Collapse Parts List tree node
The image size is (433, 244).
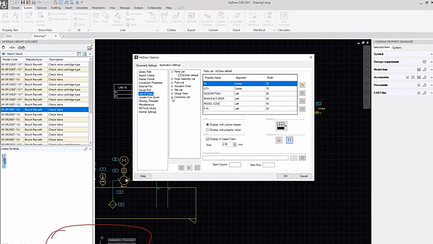tap(172, 72)
